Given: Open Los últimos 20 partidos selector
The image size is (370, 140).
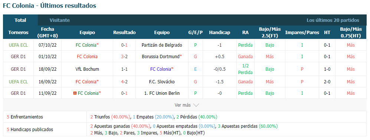Looking at the screenshot, I should (x=333, y=20).
